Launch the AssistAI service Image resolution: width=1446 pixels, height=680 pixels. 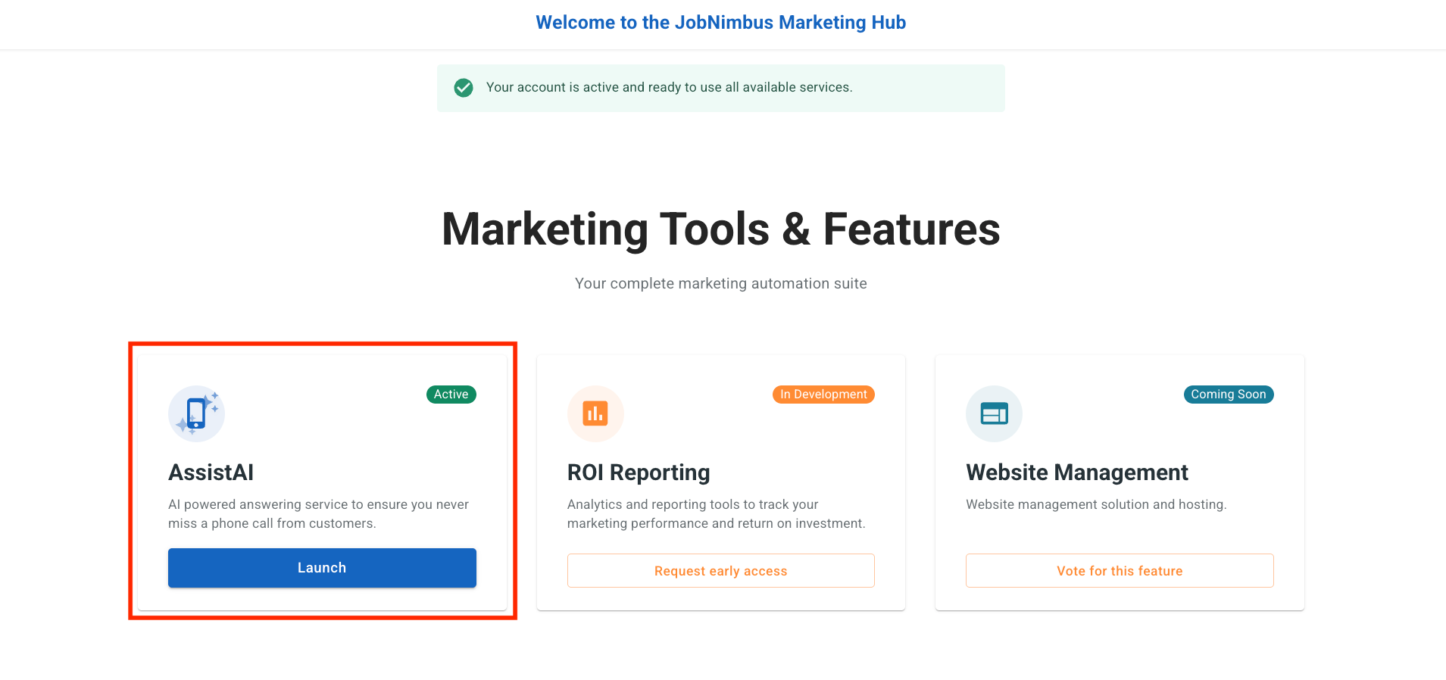pyautogui.click(x=322, y=568)
